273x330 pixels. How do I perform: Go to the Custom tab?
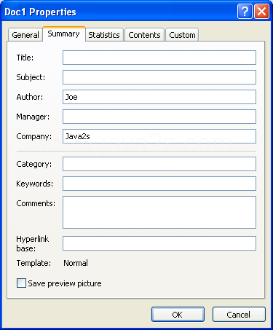(x=182, y=35)
